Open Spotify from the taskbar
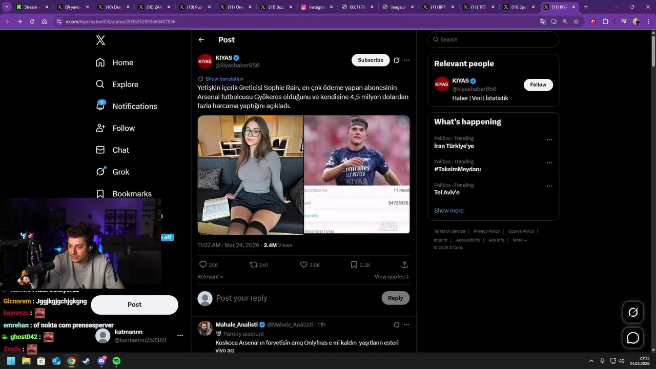The image size is (656, 369). click(116, 361)
